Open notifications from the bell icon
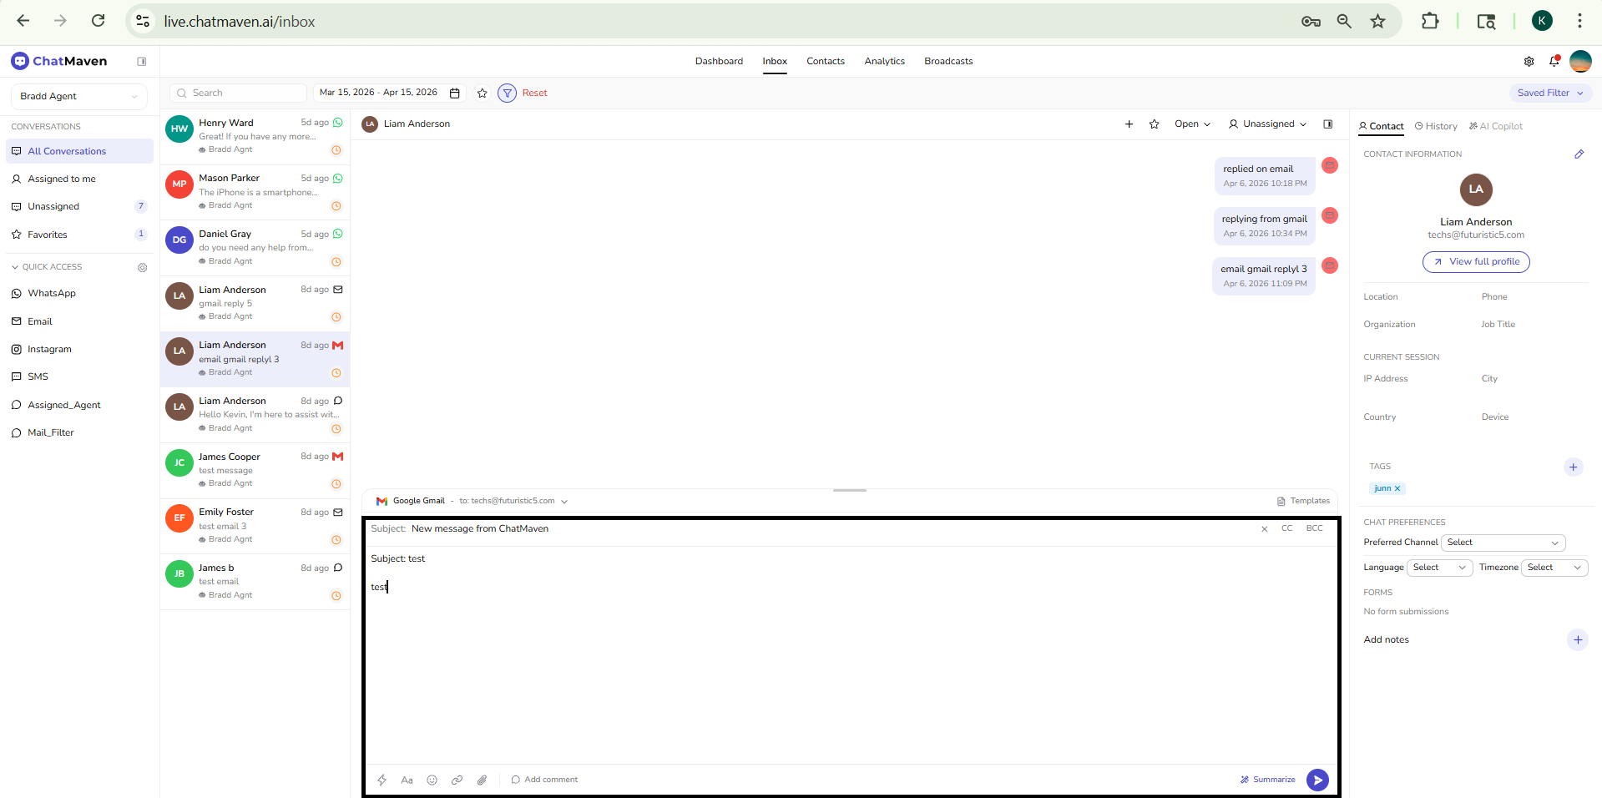Viewport: 1602px width, 798px height. (1554, 61)
